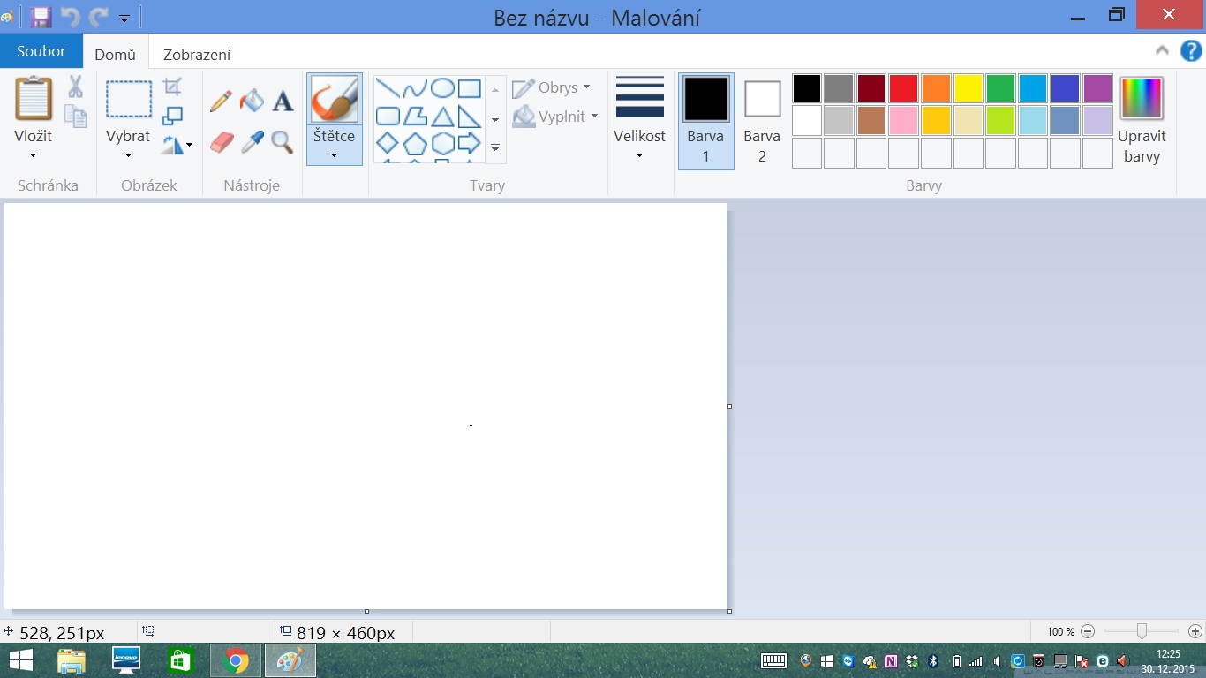The image size is (1206, 678).
Task: Choose the curve shape
Action: [x=415, y=88]
